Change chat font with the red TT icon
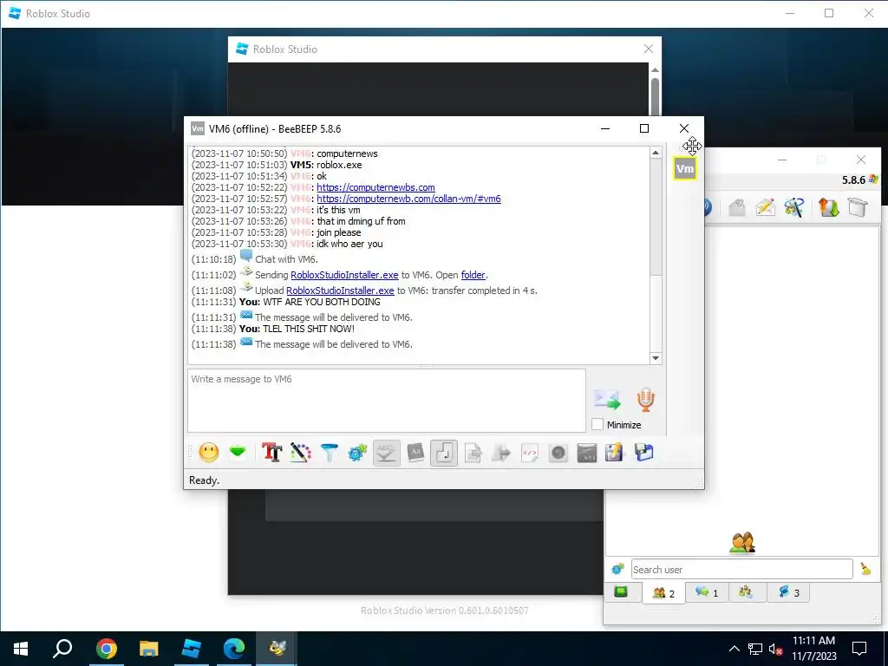Image resolution: width=888 pixels, height=666 pixels. [x=271, y=453]
